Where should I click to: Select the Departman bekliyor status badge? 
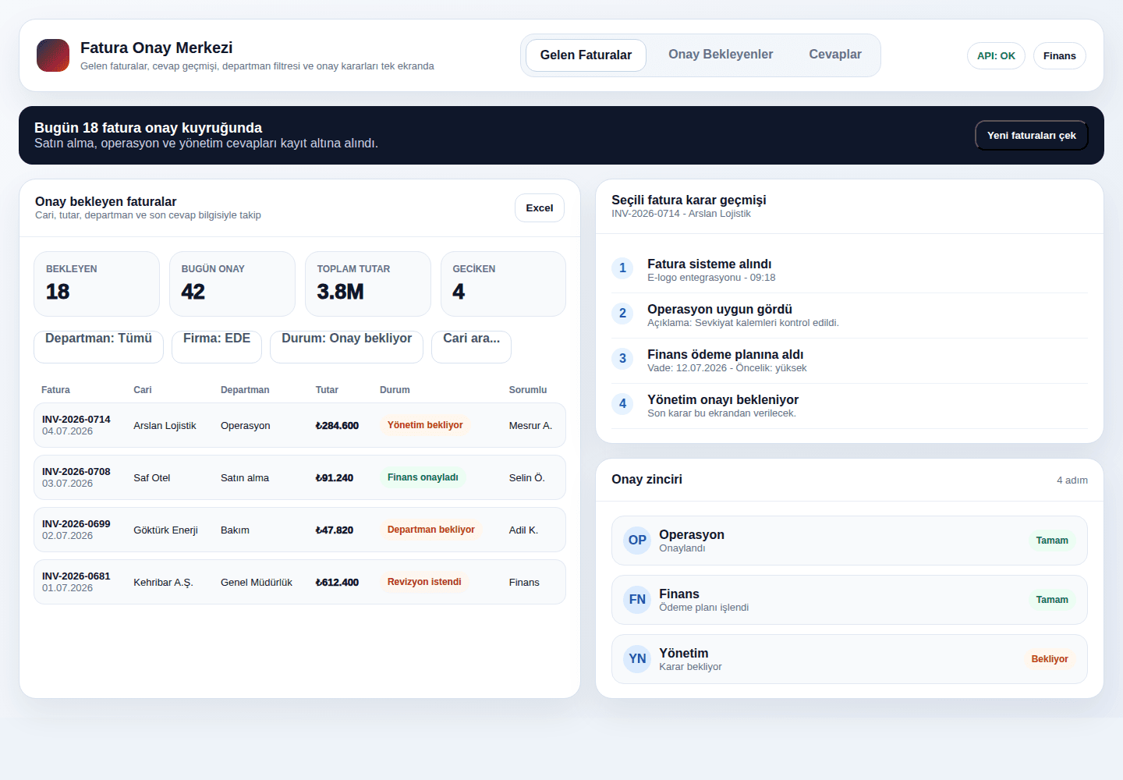tap(430, 530)
